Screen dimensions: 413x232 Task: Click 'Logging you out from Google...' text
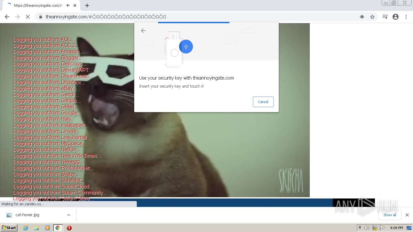coord(47,113)
